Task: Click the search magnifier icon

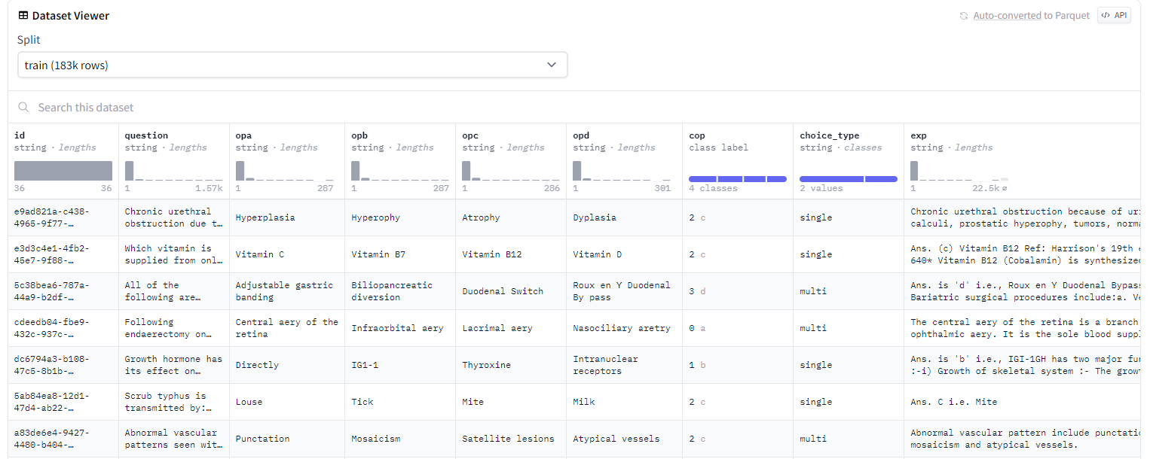Action: (x=24, y=108)
